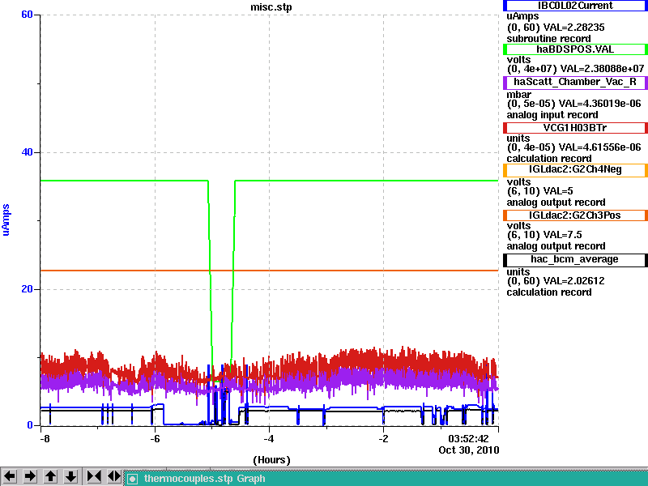
Task: Click the x-axis tick label -2
Action: click(x=383, y=438)
